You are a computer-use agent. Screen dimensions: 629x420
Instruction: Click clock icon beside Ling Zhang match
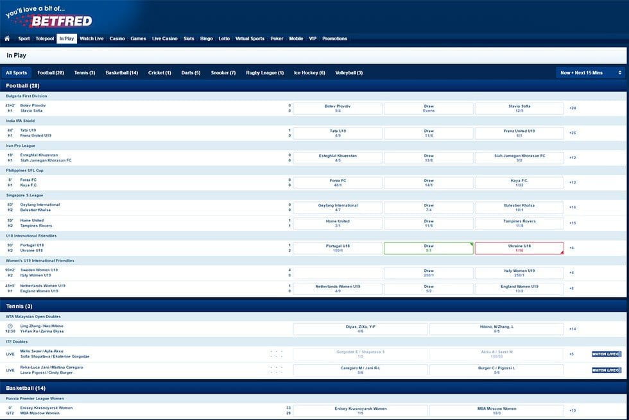coord(10,326)
